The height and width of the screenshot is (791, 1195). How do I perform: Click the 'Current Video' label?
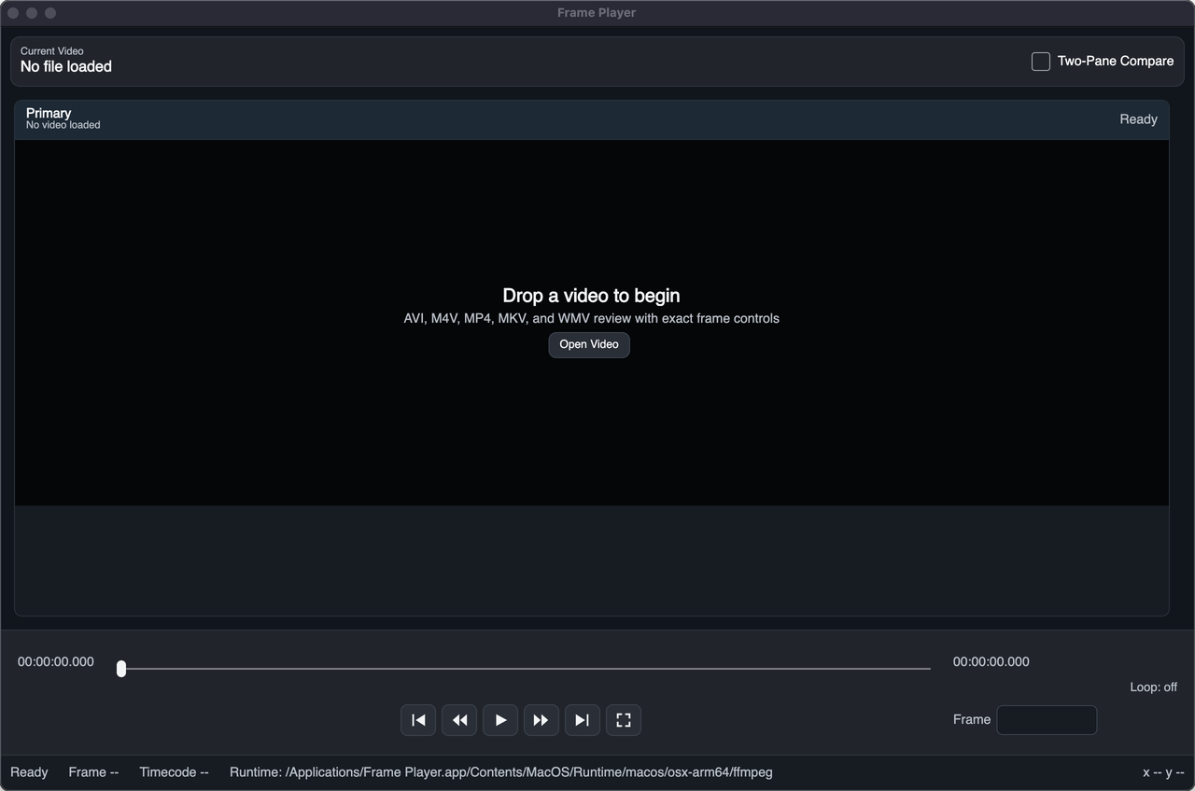(x=52, y=51)
